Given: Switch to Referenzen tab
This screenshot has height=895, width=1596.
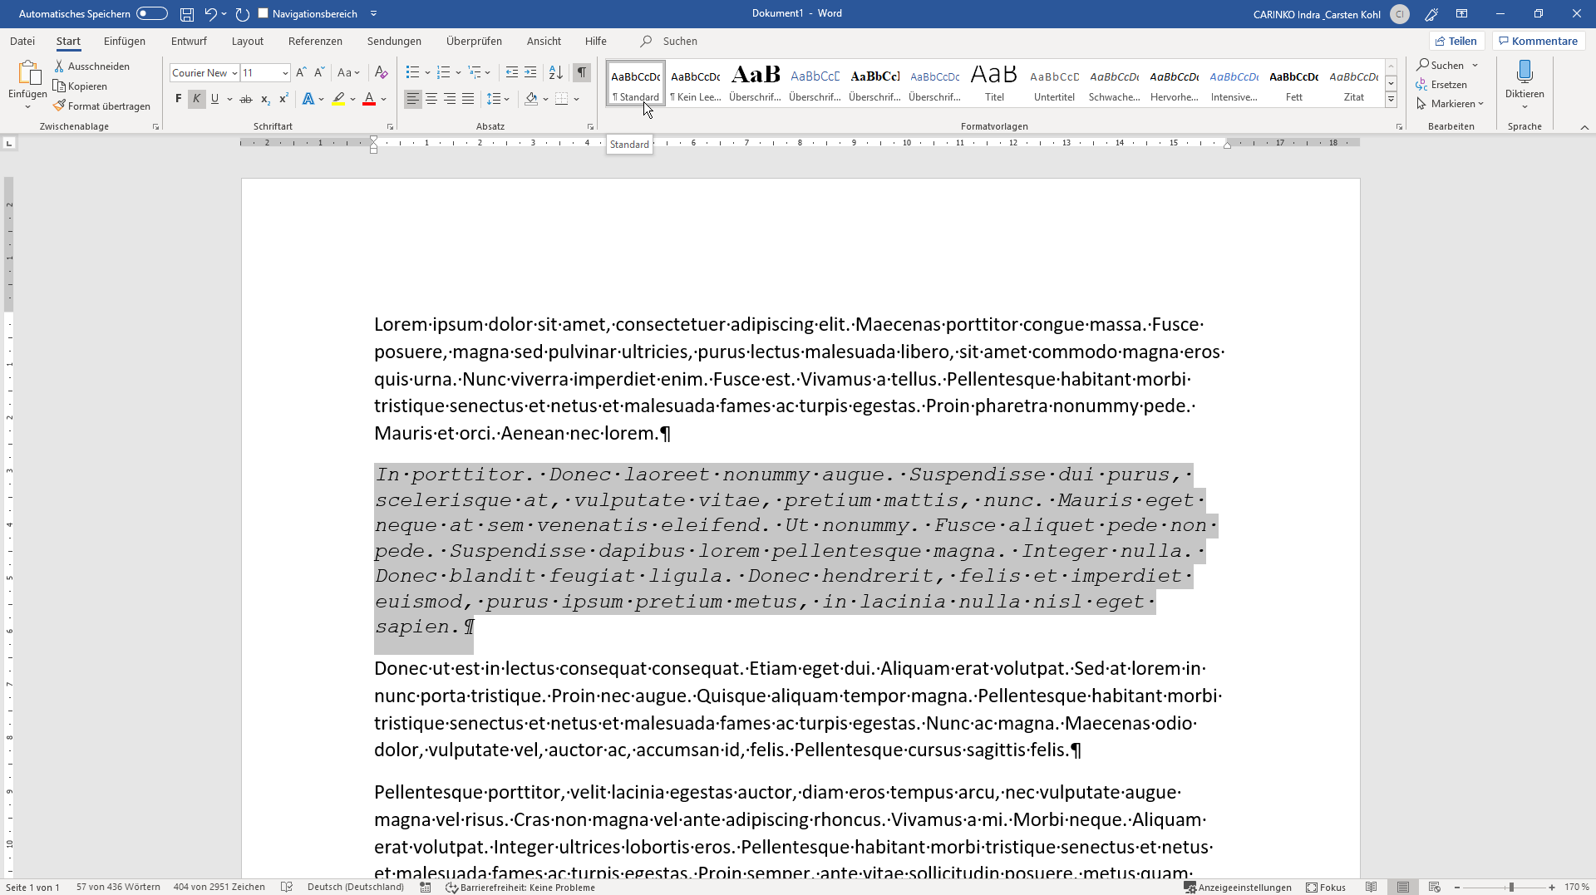Looking at the screenshot, I should 315,41.
